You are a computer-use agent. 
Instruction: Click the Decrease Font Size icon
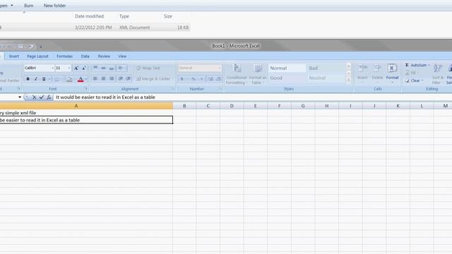click(x=84, y=68)
